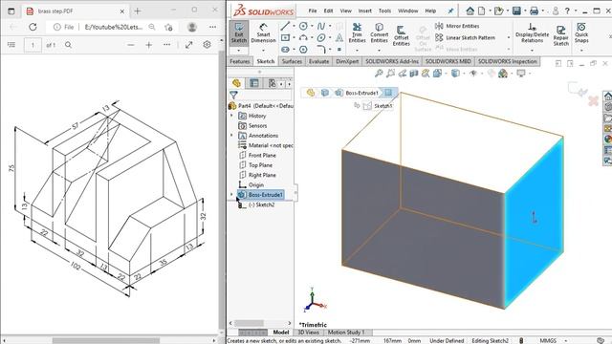Zoom in on the PDF viewer
This screenshot has height=344, width=612.
(149, 45)
